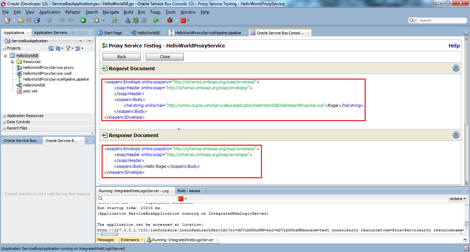470x252 pixels.
Task: Click the Back button in test console
Action: click(x=122, y=57)
